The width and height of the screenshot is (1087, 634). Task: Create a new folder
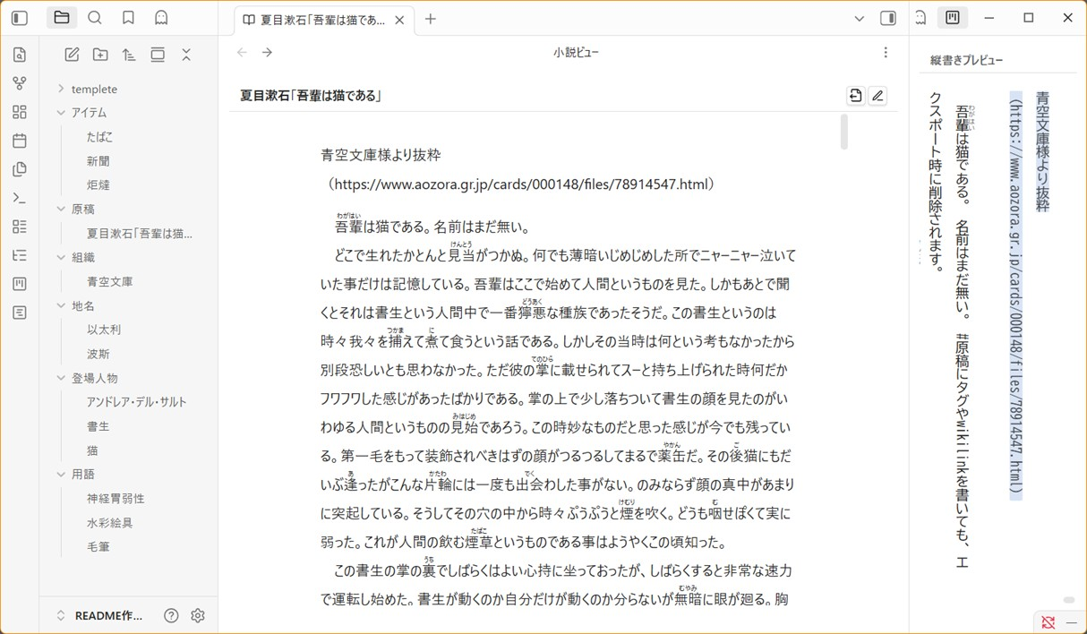pos(100,55)
